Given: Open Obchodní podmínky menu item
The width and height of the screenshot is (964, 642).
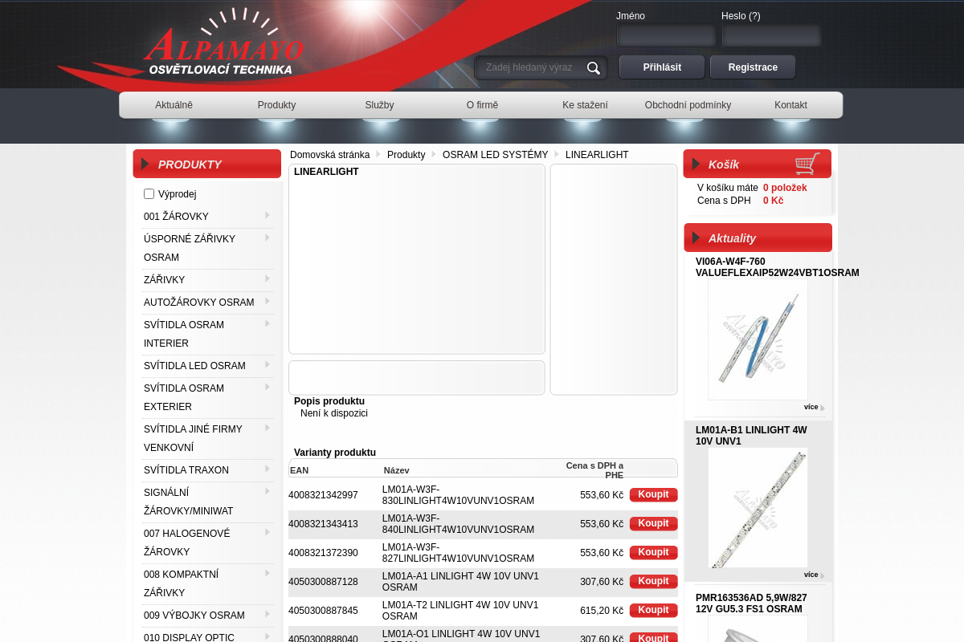Looking at the screenshot, I should coord(688,105).
